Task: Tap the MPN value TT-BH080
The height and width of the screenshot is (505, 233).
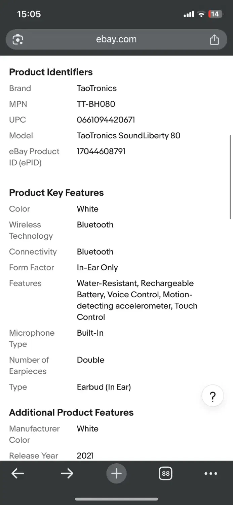Action: coord(96,104)
